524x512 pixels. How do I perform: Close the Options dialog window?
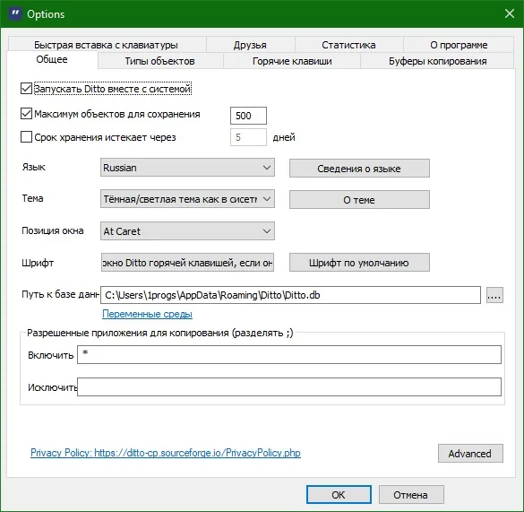[510, 13]
